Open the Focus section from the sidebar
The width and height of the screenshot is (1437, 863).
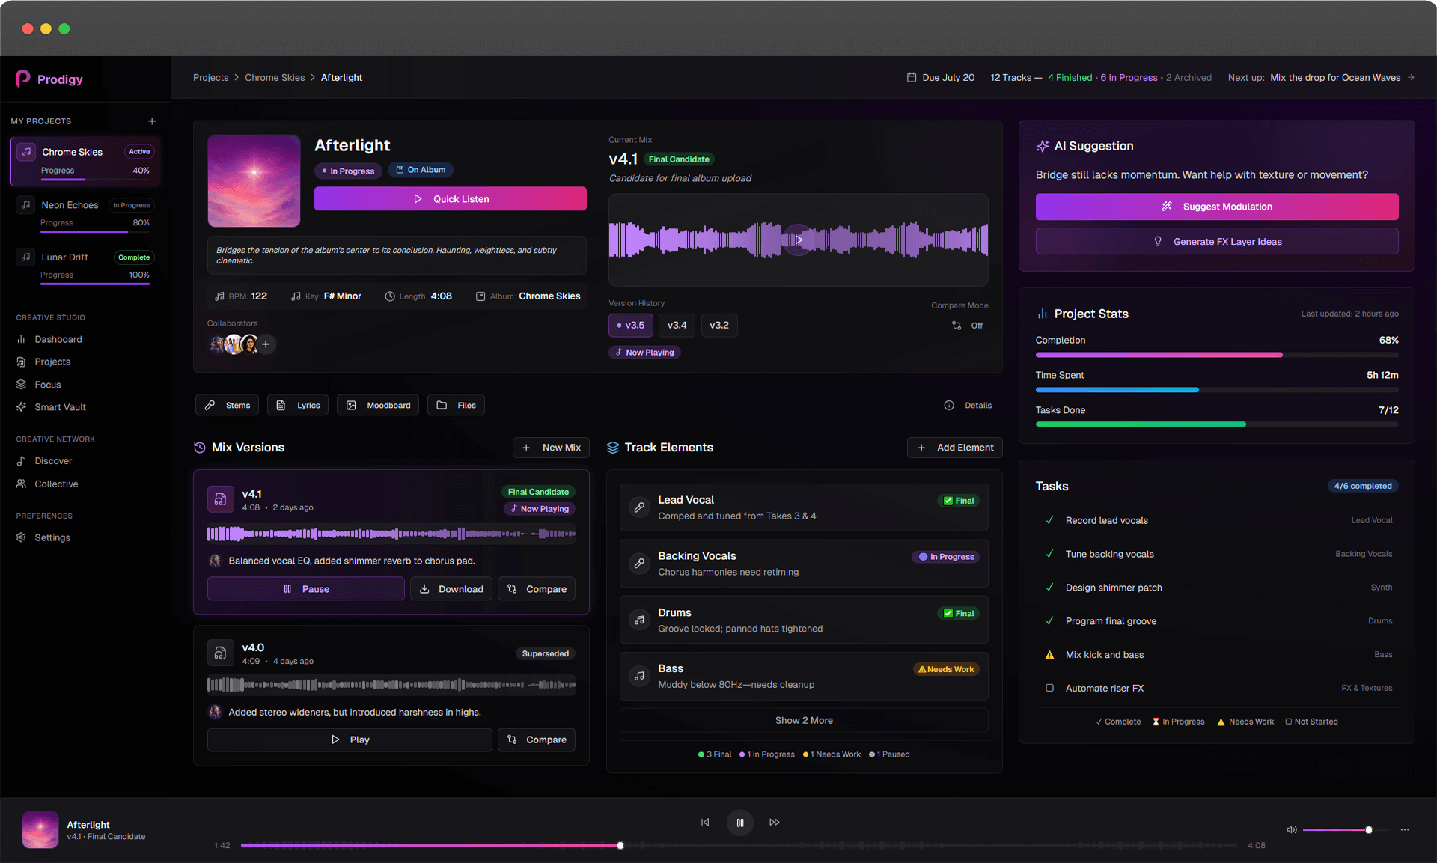[48, 384]
